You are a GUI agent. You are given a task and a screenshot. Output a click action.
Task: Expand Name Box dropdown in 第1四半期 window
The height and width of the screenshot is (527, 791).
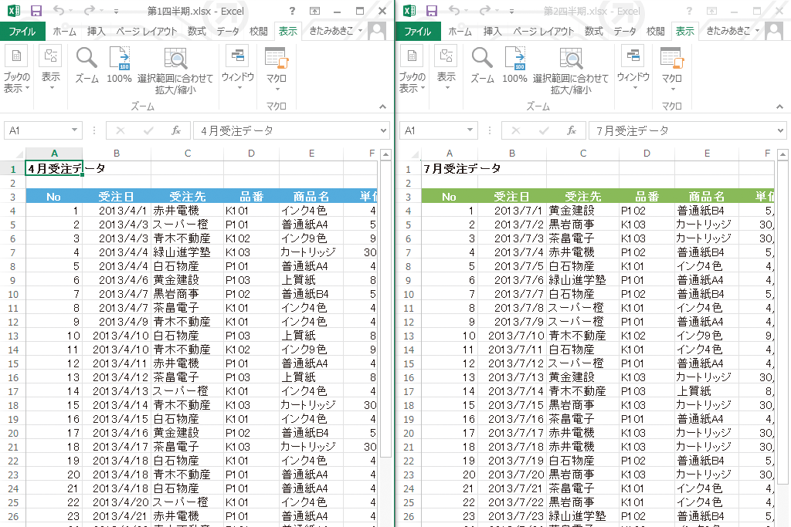(x=75, y=130)
